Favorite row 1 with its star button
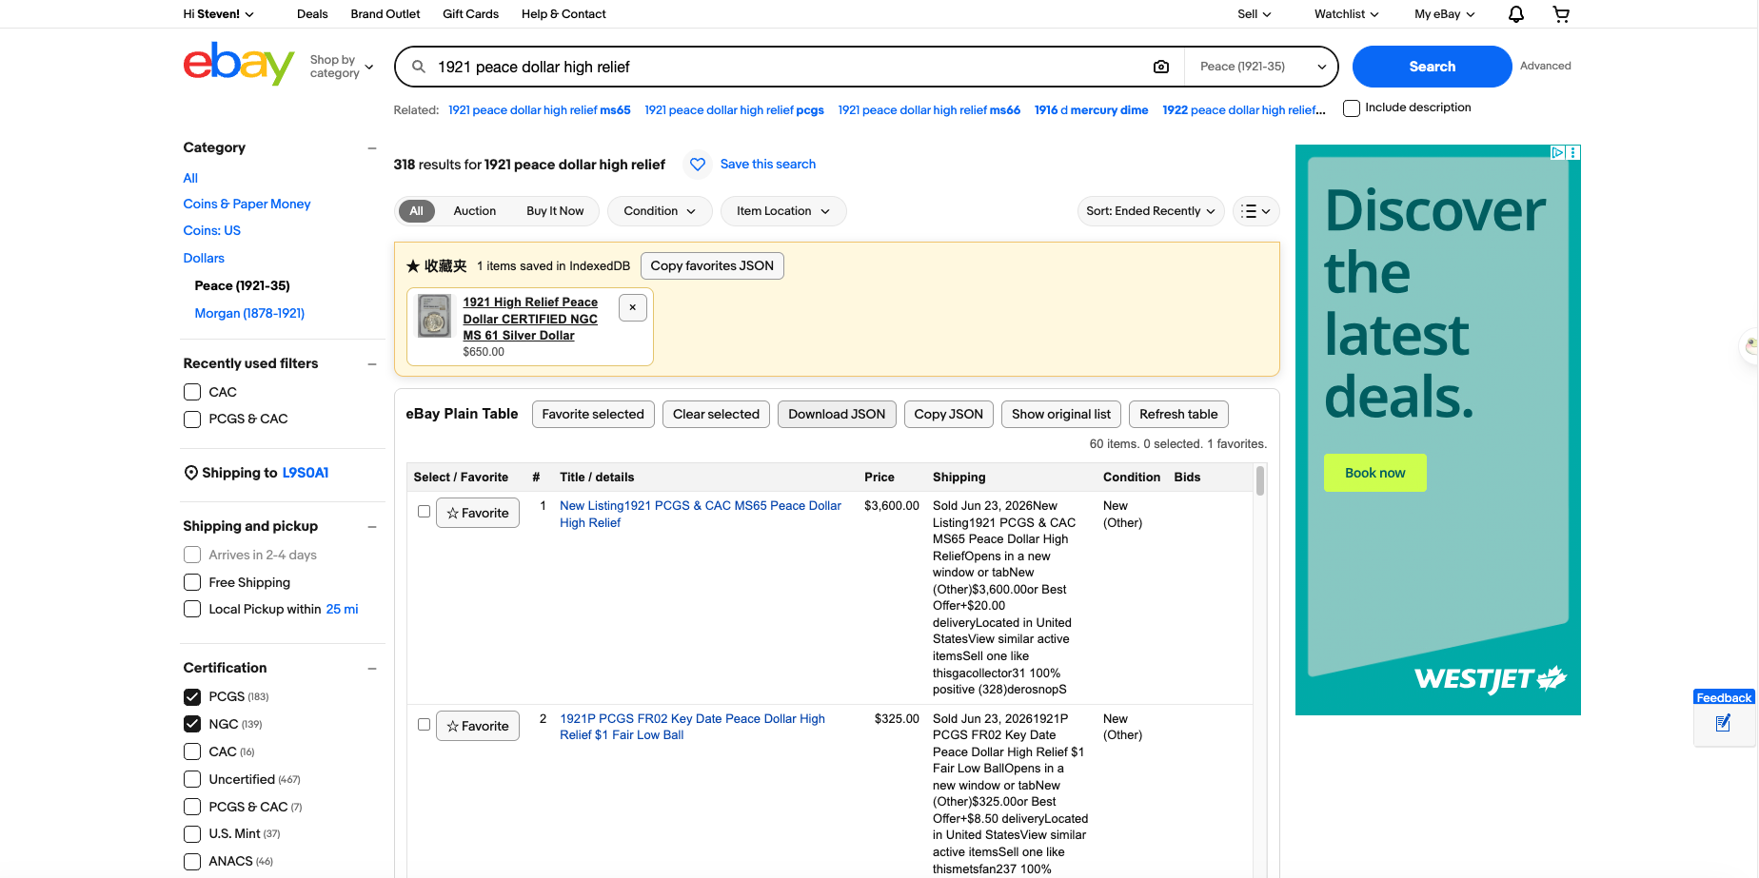Screen dimensions: 1759x878 point(478,514)
